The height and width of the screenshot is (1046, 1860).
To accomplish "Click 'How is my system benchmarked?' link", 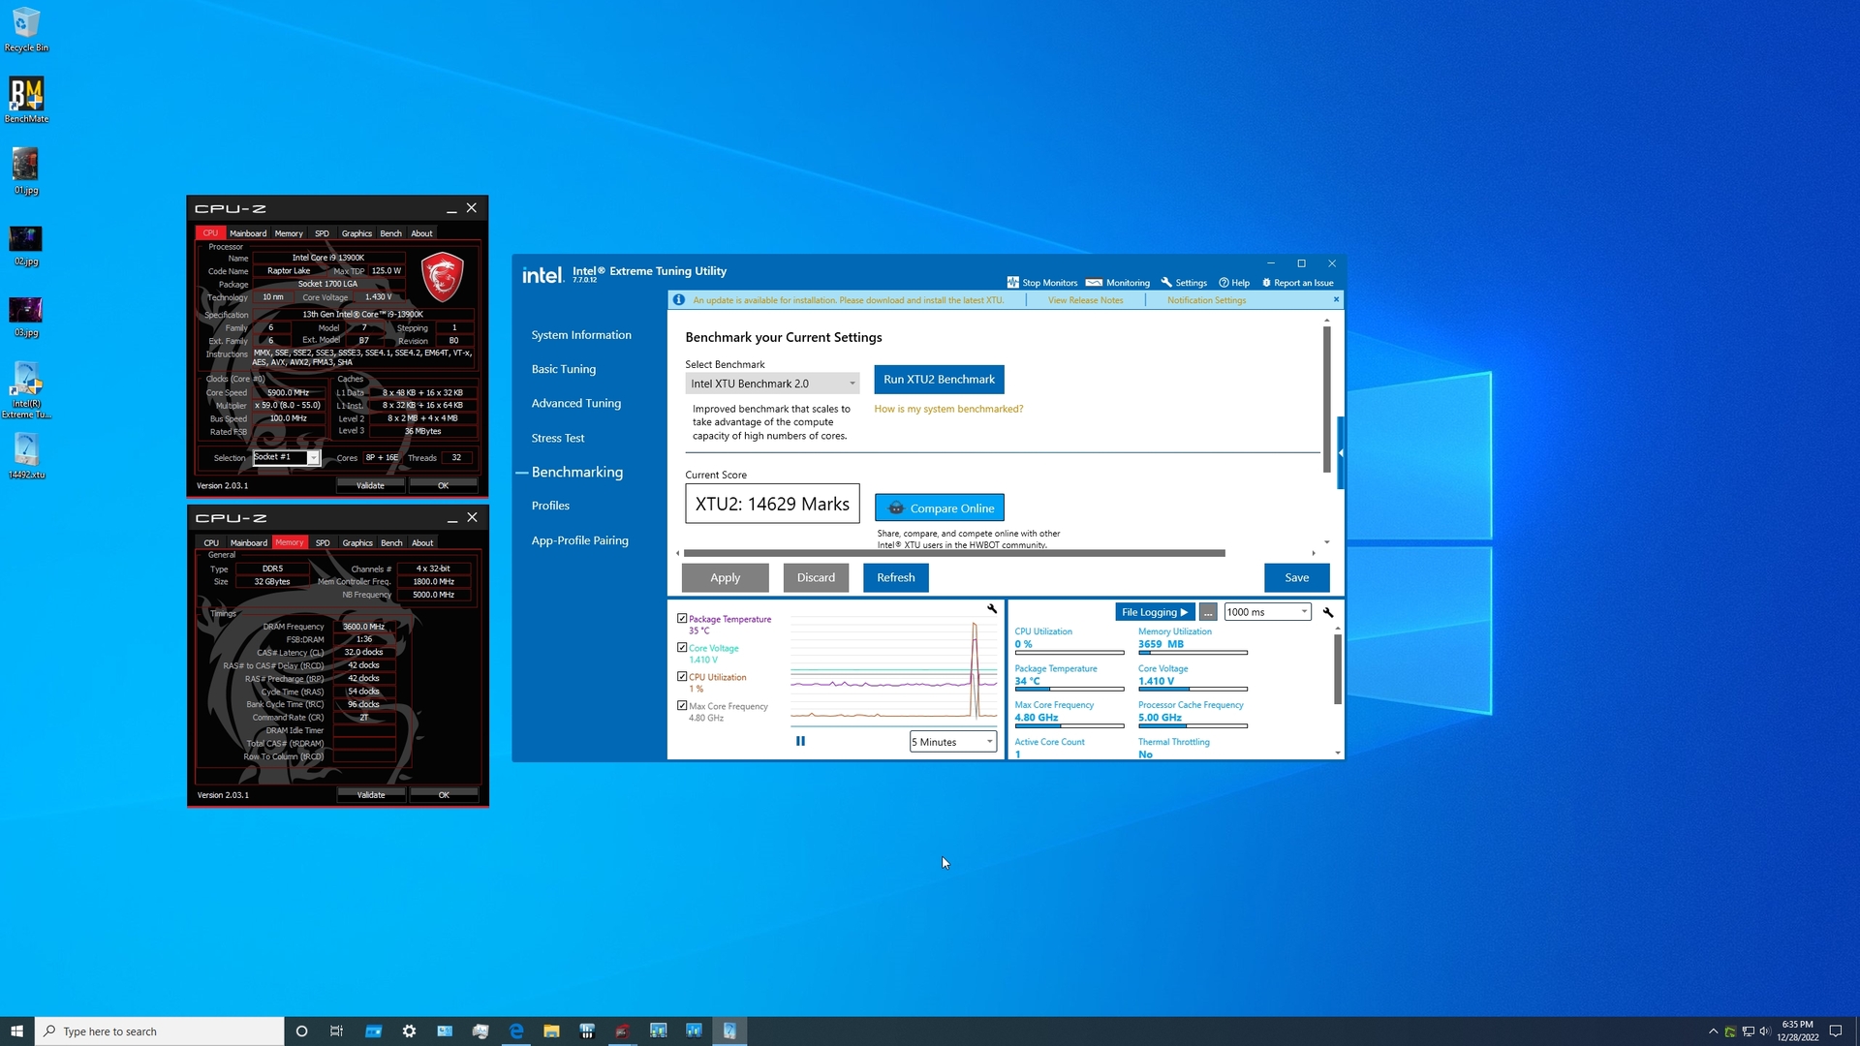I will click(x=948, y=409).
